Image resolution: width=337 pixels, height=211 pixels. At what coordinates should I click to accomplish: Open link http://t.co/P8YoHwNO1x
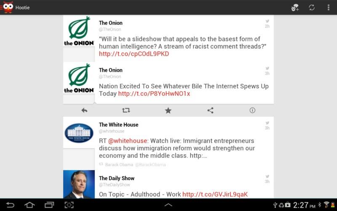pyautogui.click(x=154, y=94)
